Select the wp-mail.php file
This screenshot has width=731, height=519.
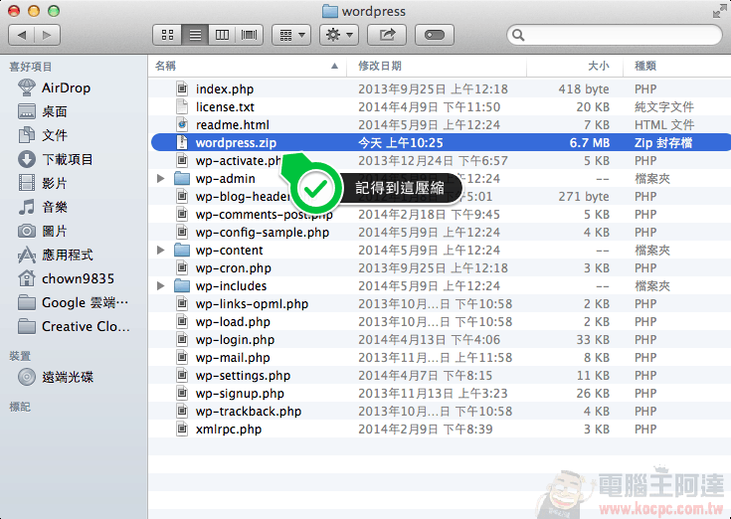click(440, 357)
